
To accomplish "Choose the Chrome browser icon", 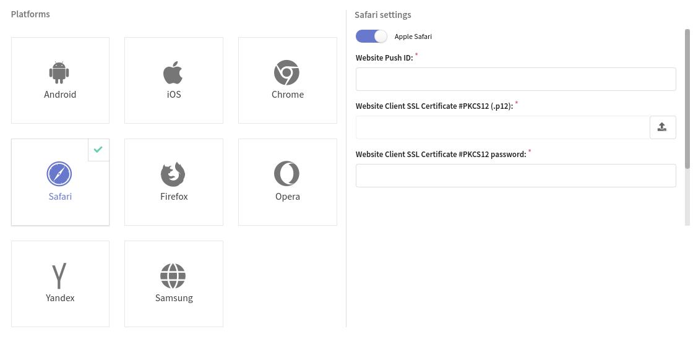I will click(287, 72).
